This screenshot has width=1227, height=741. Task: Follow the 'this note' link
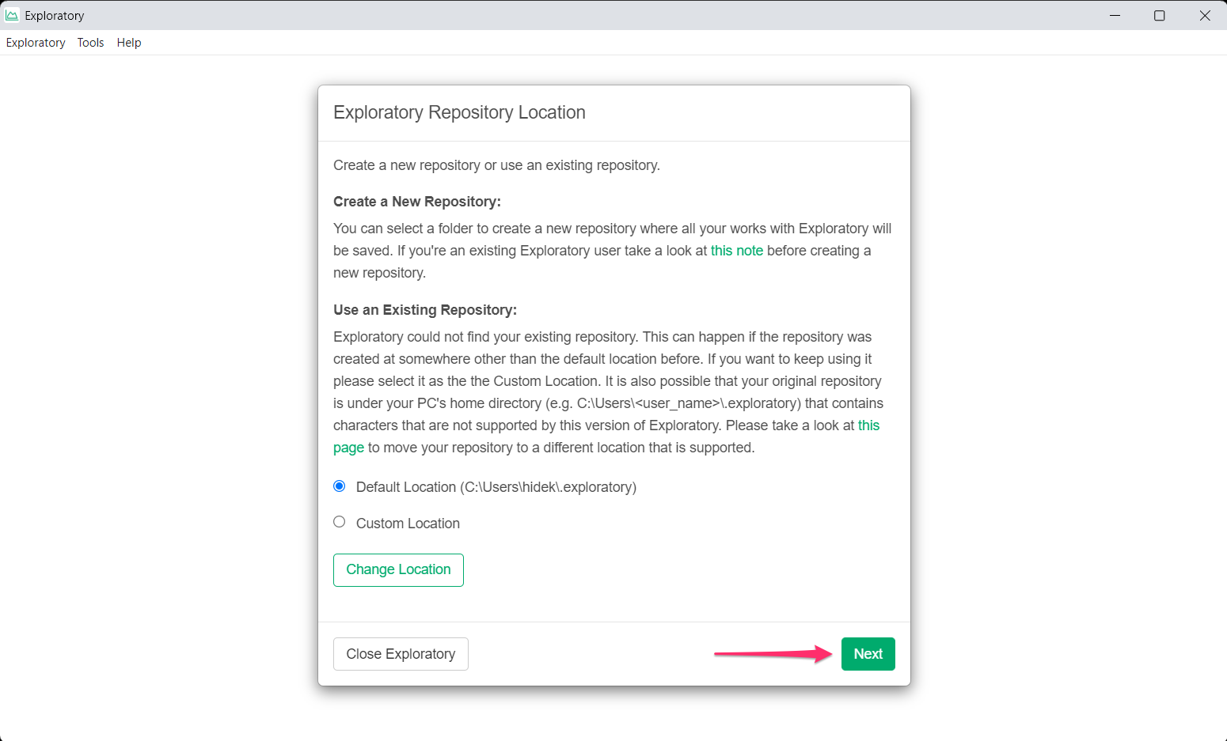(x=736, y=251)
